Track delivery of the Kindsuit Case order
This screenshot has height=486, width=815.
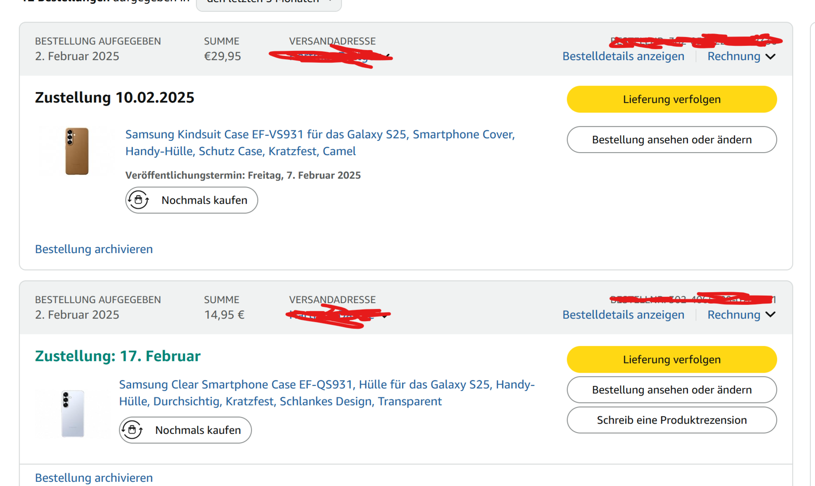click(672, 99)
